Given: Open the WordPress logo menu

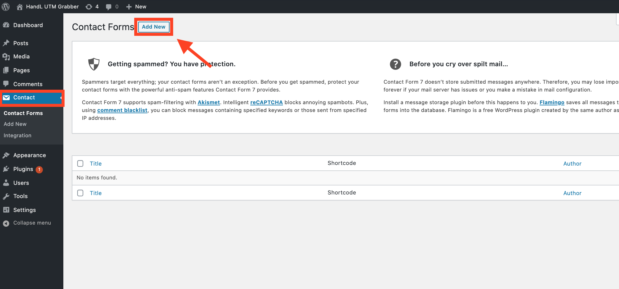Looking at the screenshot, I should click(x=6, y=6).
